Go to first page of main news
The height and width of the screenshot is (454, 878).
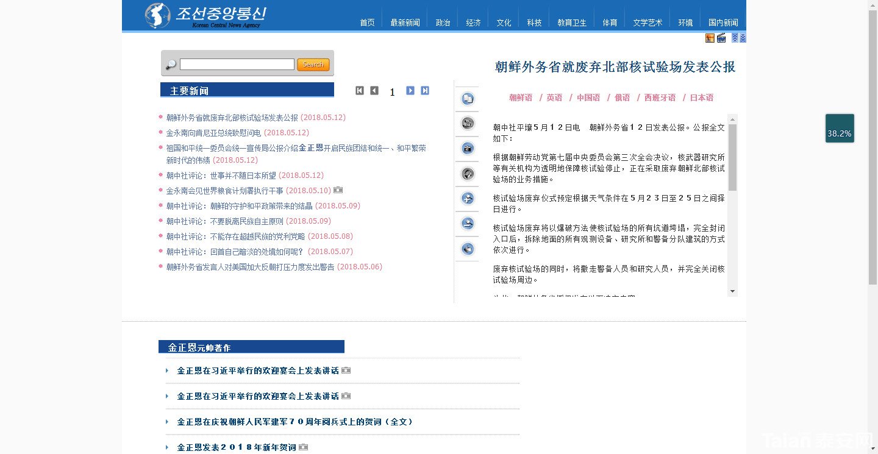coord(360,90)
